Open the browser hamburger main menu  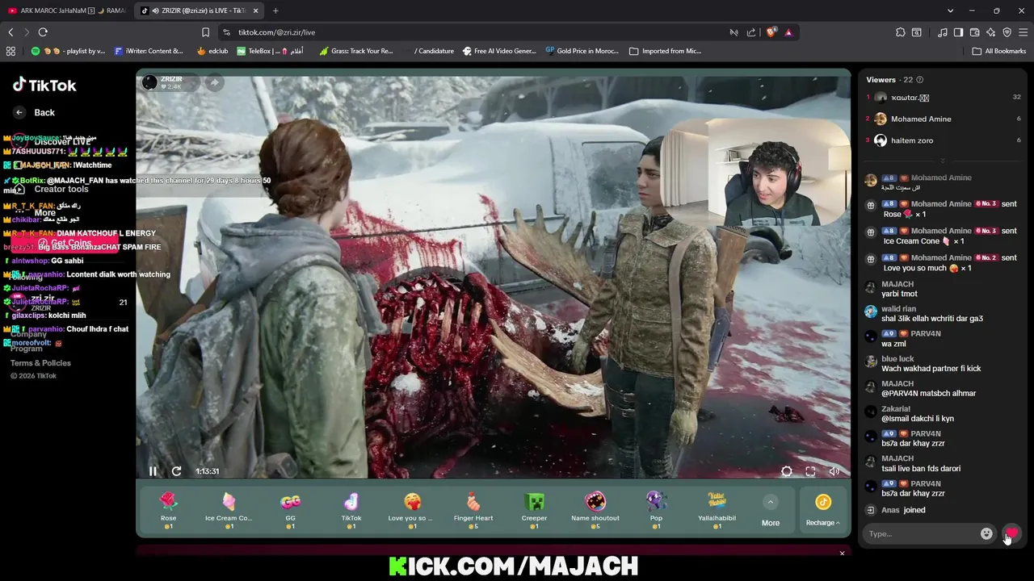[x=1023, y=32]
